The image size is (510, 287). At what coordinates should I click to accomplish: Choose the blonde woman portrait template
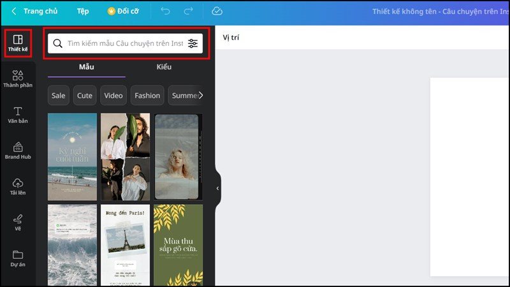point(178,157)
